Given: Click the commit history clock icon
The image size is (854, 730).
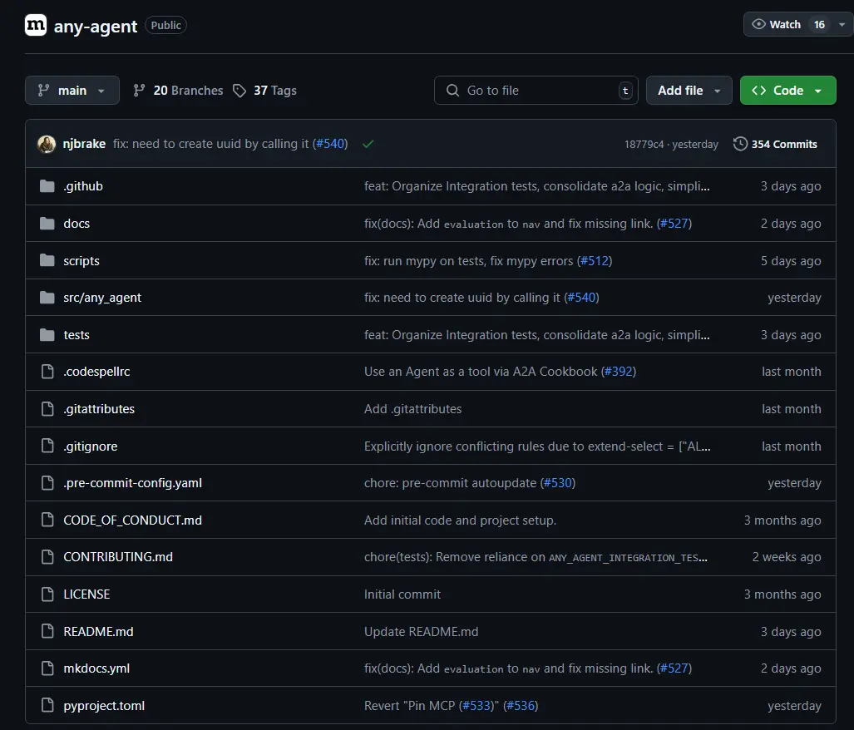Looking at the screenshot, I should tap(740, 144).
